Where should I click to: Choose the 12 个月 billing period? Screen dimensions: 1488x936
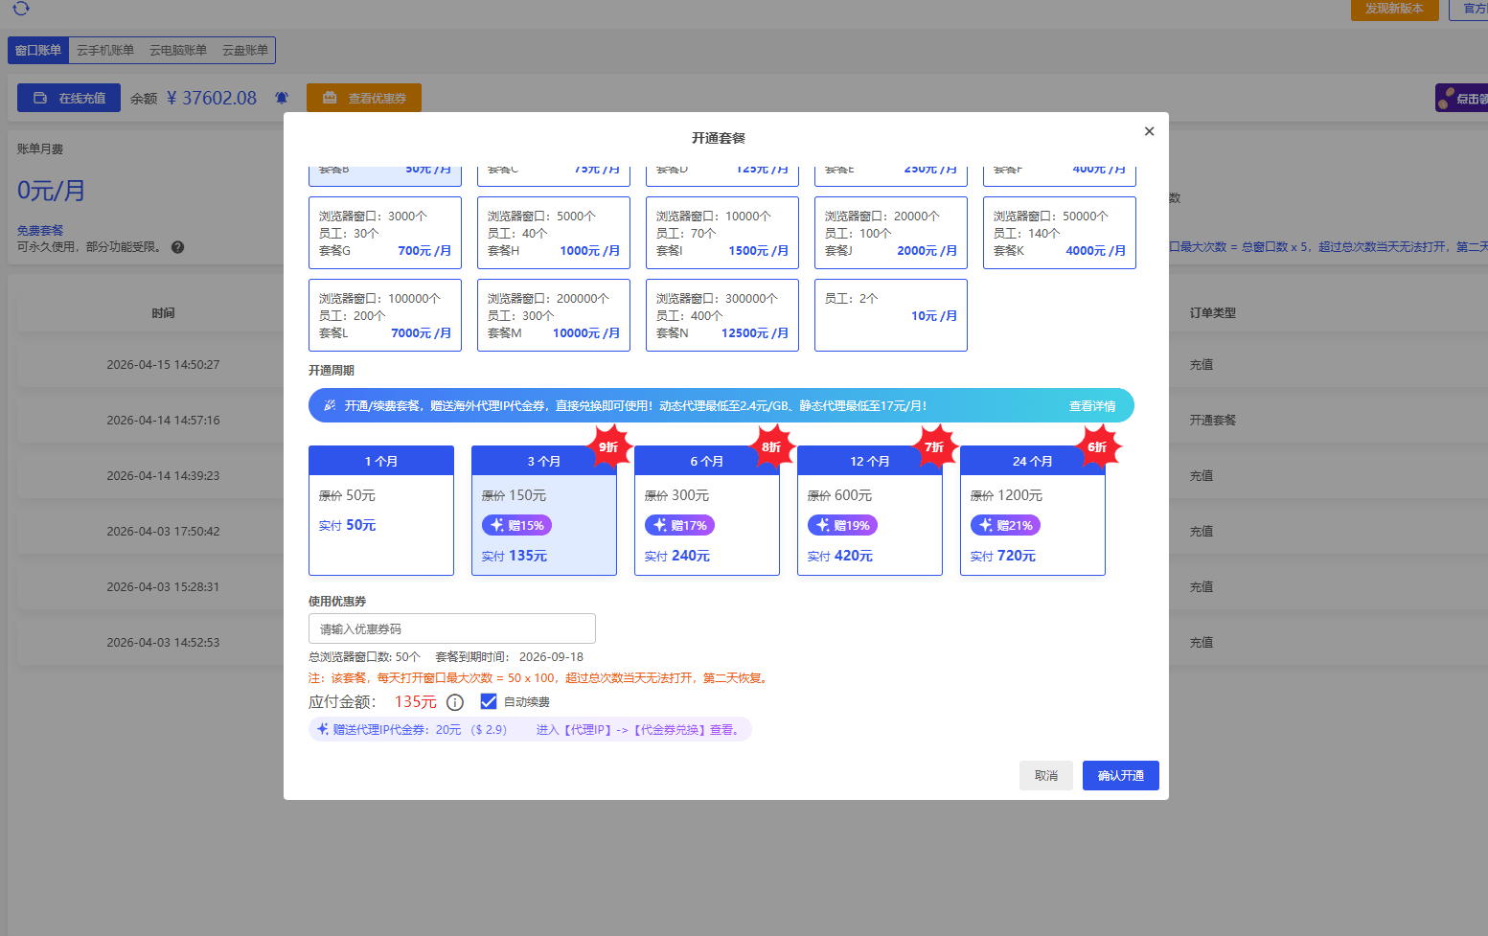click(870, 511)
